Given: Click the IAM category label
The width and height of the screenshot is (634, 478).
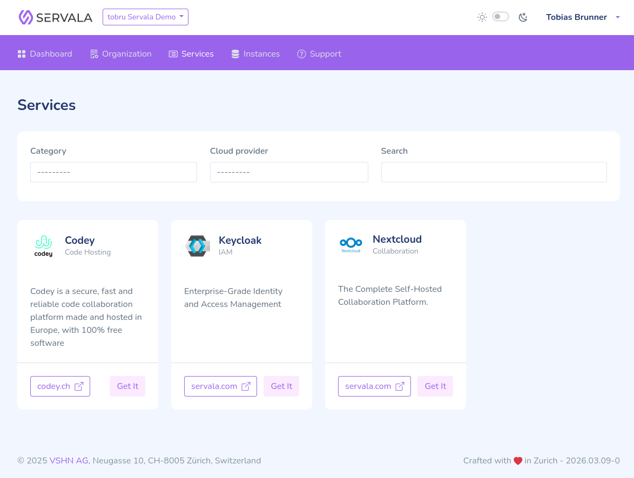Looking at the screenshot, I should point(226,252).
